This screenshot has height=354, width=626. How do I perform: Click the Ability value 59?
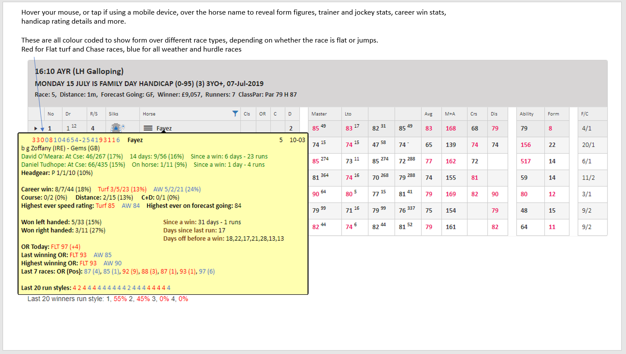pyautogui.click(x=524, y=177)
